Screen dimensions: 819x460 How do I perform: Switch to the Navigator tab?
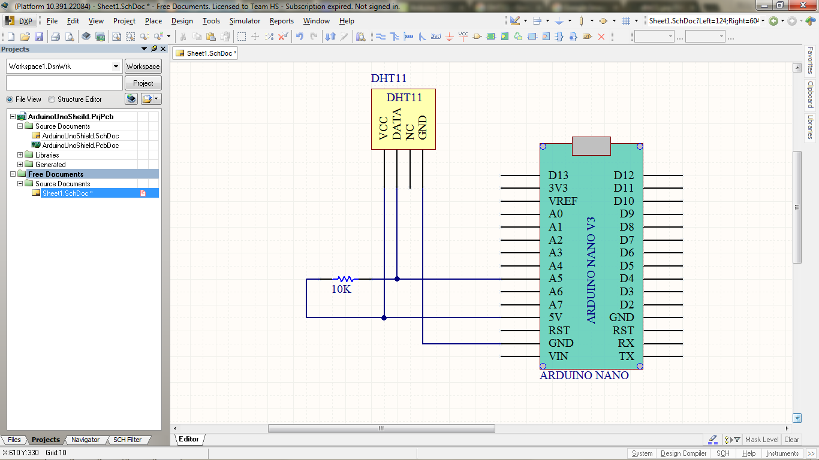pos(85,440)
